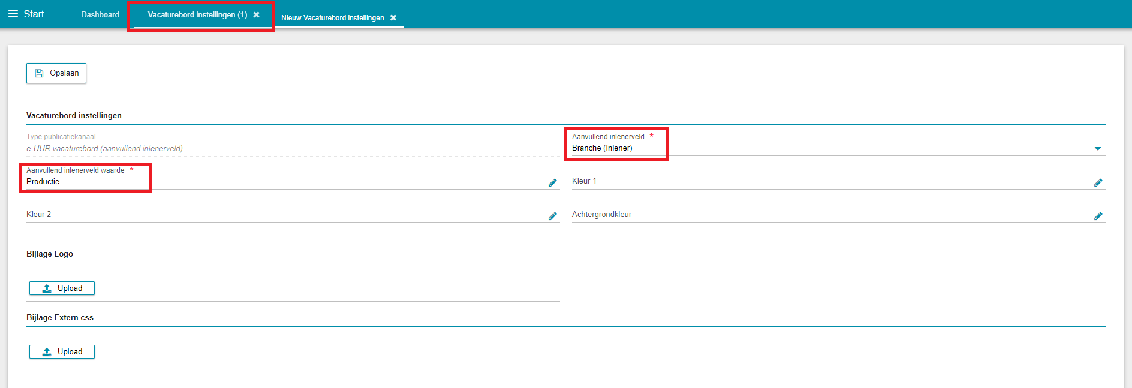Screen dimensions: 1132x388
Task: Switch to Nieuw Vacaturebord instellingen tab
Action: pos(332,18)
